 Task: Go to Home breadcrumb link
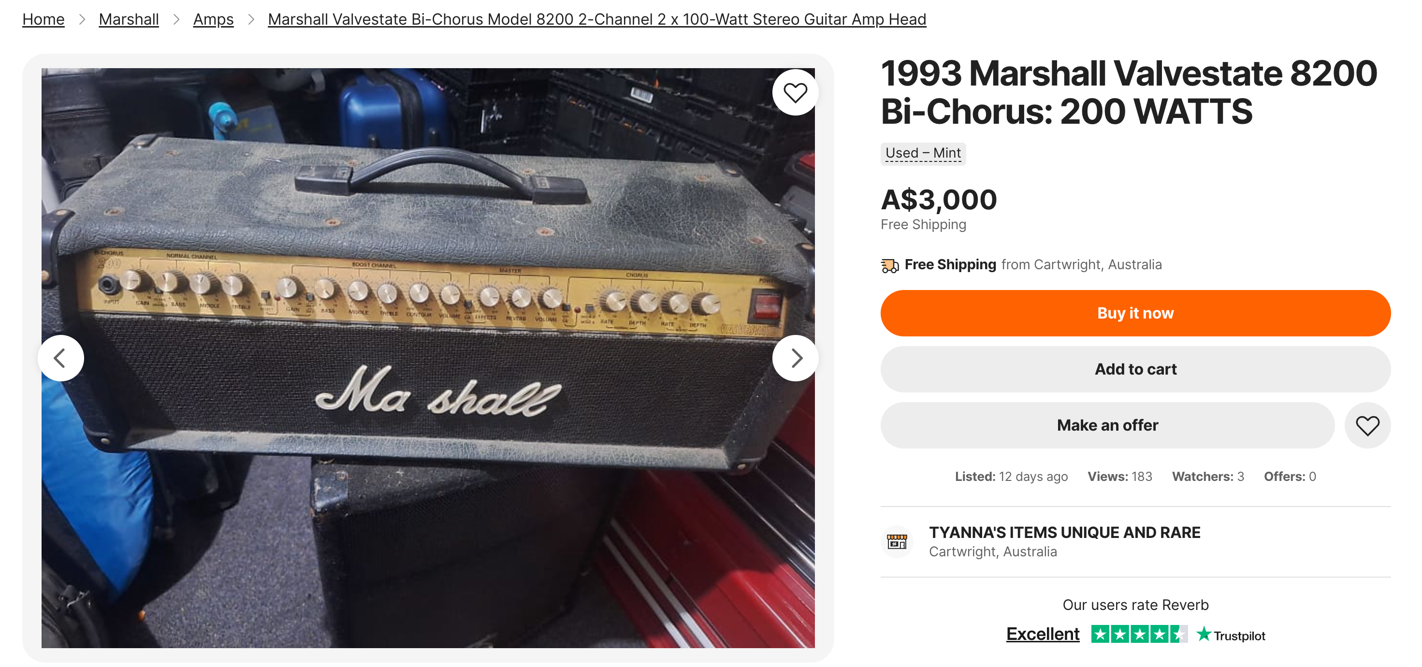(43, 19)
